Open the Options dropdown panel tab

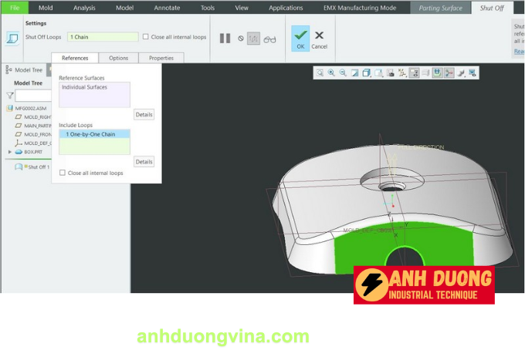(x=118, y=58)
